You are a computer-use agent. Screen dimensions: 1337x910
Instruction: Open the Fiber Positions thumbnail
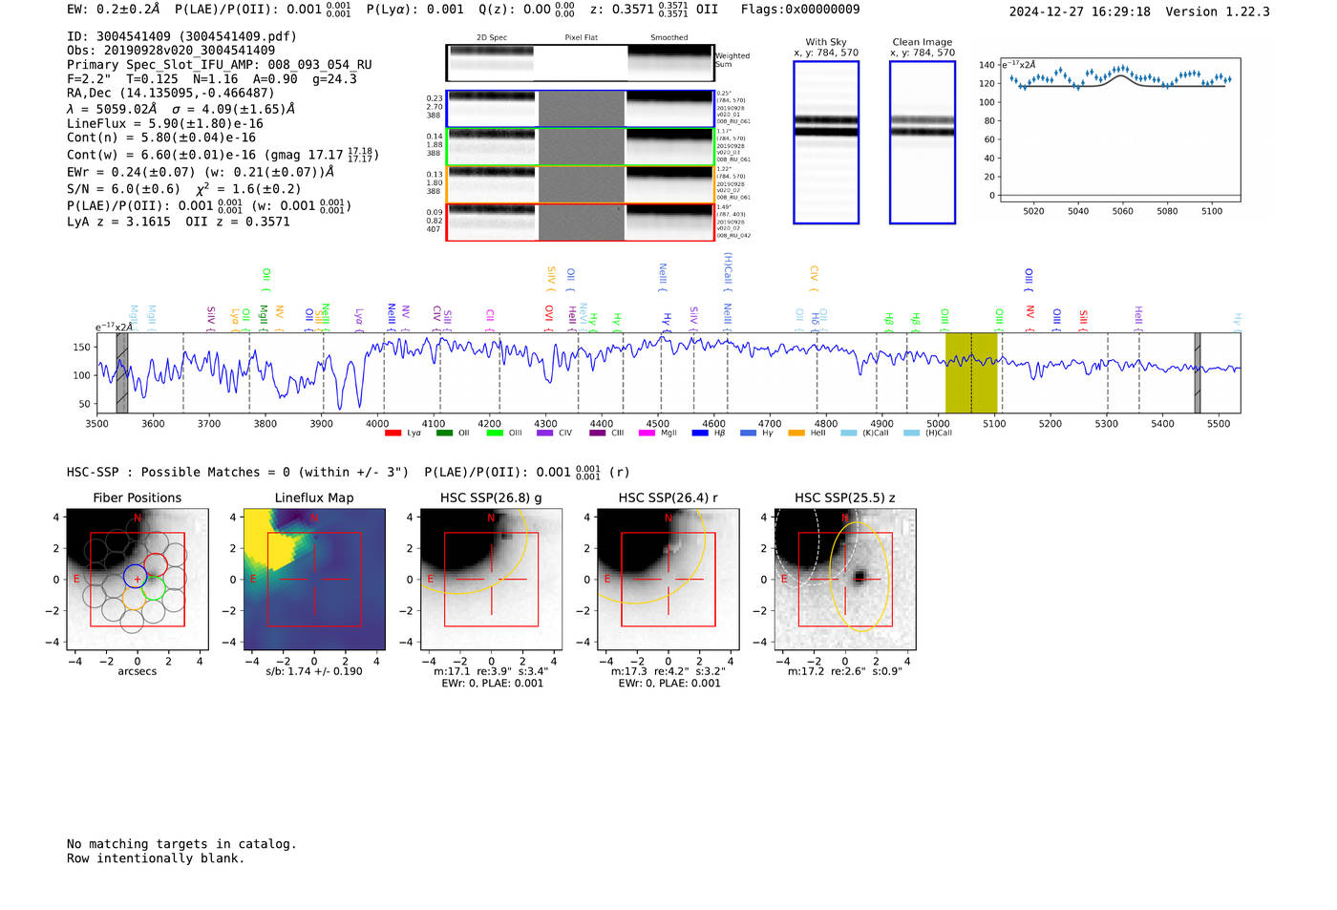138,580
